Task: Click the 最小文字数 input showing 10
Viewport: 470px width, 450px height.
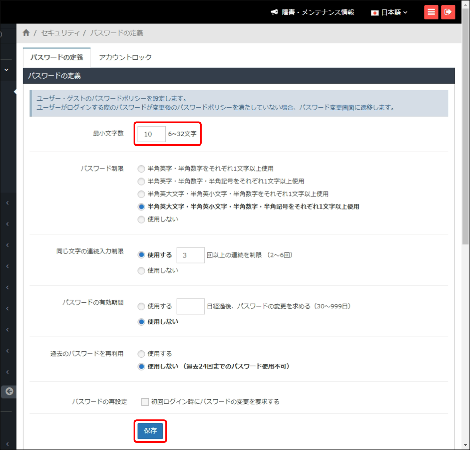Action: (x=151, y=134)
